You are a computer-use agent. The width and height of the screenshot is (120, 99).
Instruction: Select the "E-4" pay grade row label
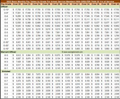click(6, 91)
